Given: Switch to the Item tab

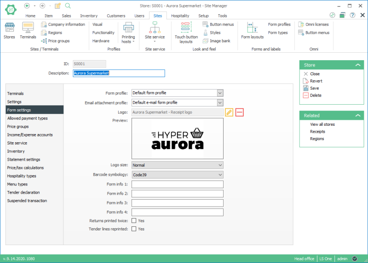Looking at the screenshot, I should point(49,16).
